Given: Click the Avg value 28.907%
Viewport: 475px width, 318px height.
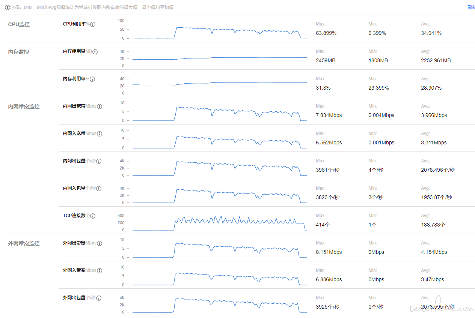Looking at the screenshot, I should click(431, 88).
